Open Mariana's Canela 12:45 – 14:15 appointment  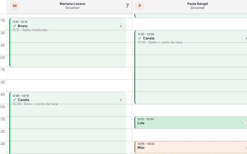coord(68,123)
